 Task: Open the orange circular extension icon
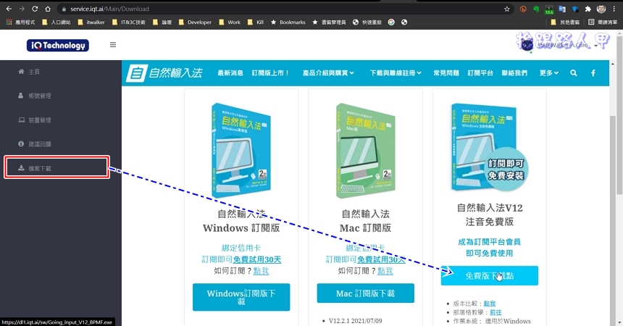523,9
